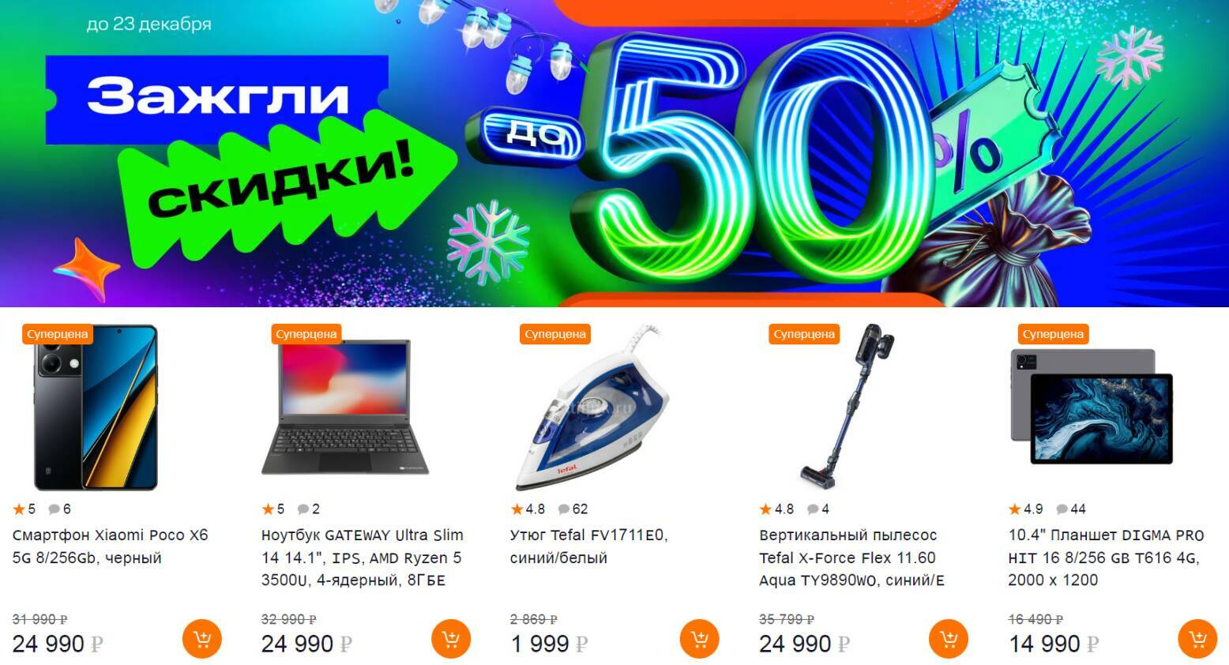Click the star rating 5 of Xiaomi Poco X6
The width and height of the screenshot is (1229, 665).
(24, 509)
